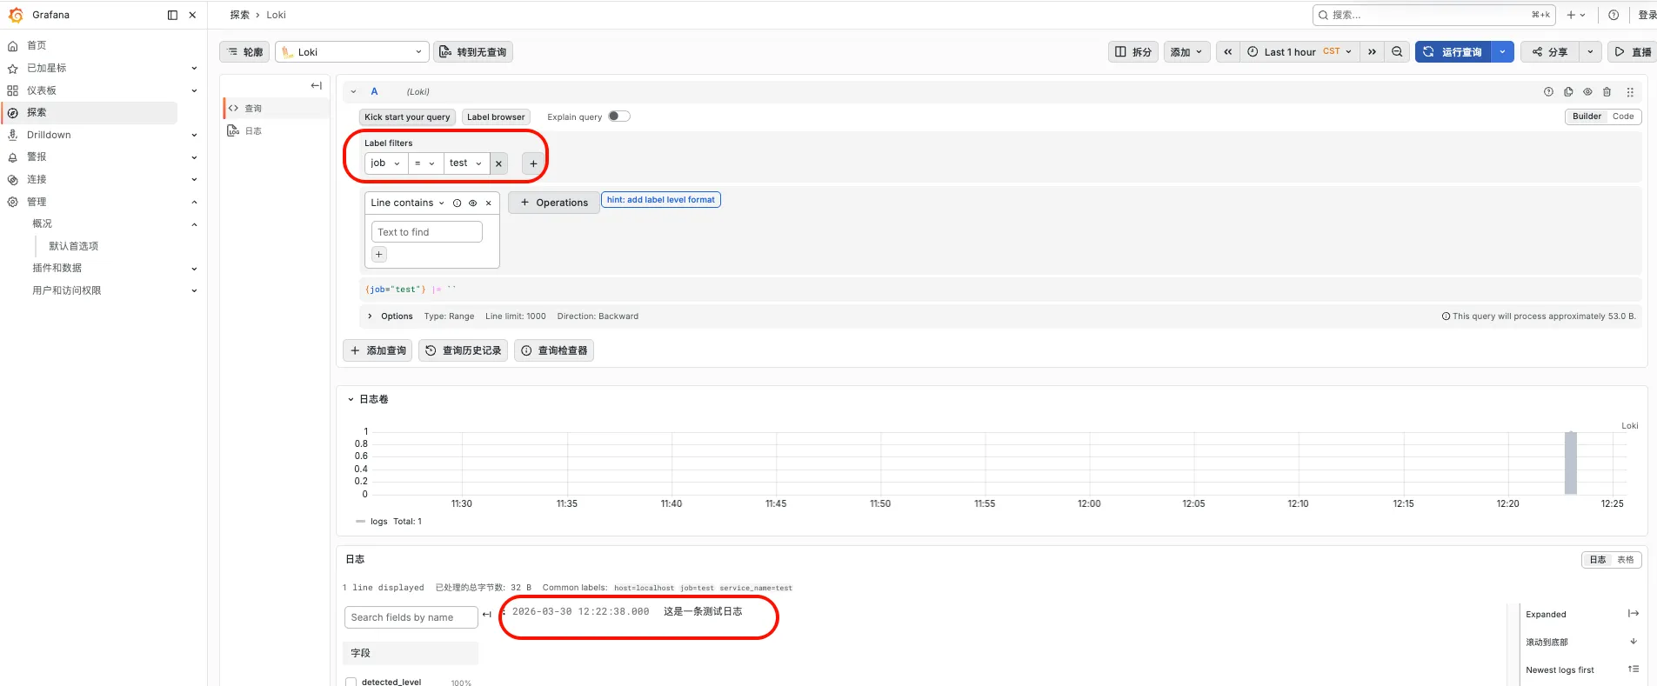
Task: Open 仪表板 in the sidebar
Action: (41, 90)
